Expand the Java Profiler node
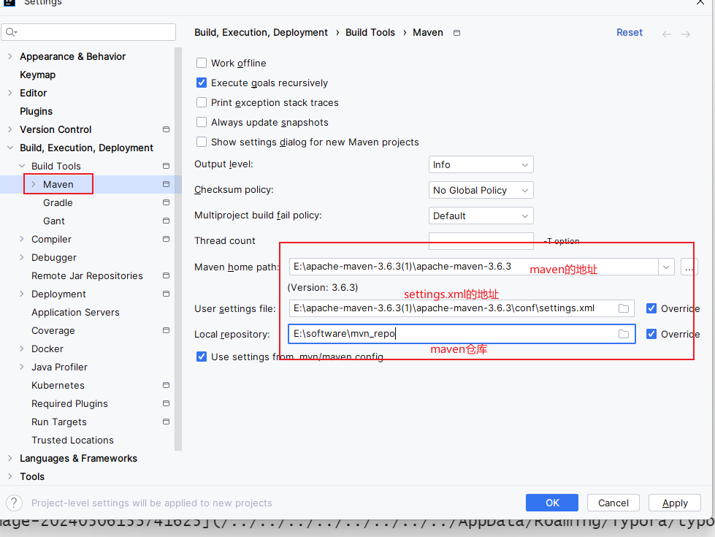This screenshot has width=715, height=537. (22, 367)
